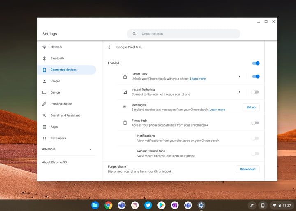
Task: Go back using the arrow beside Google Pixel 4 XL
Action: point(110,47)
